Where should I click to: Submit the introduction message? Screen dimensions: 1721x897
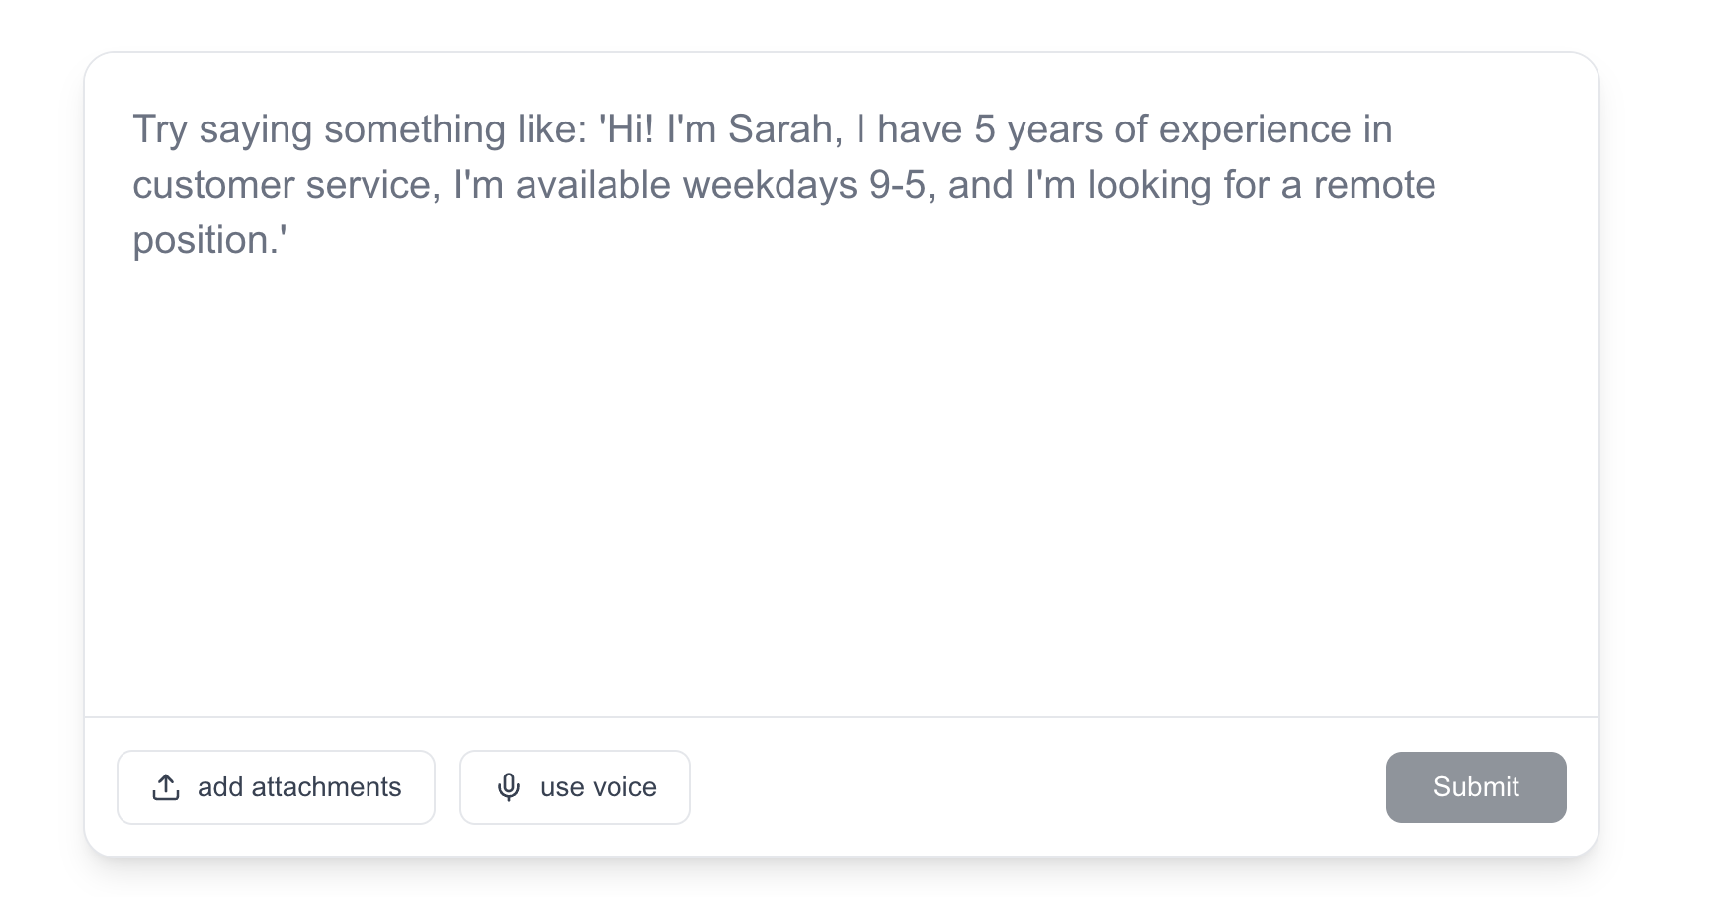pyautogui.click(x=1476, y=787)
